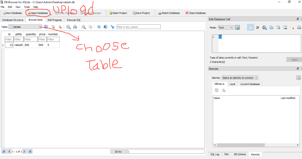Click the New Database toolbar button
302x159 pixels.
[x=12, y=13]
